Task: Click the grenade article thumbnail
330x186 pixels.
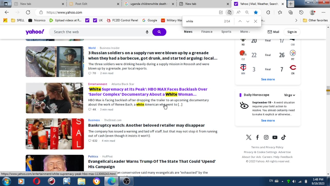Action: point(55,61)
